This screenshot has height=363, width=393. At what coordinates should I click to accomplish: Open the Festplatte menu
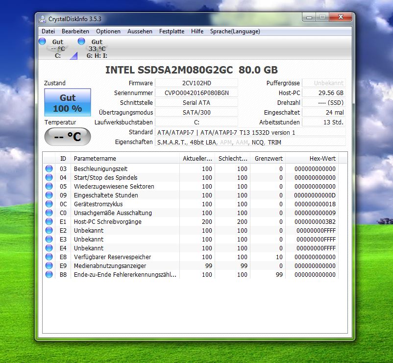(172, 31)
